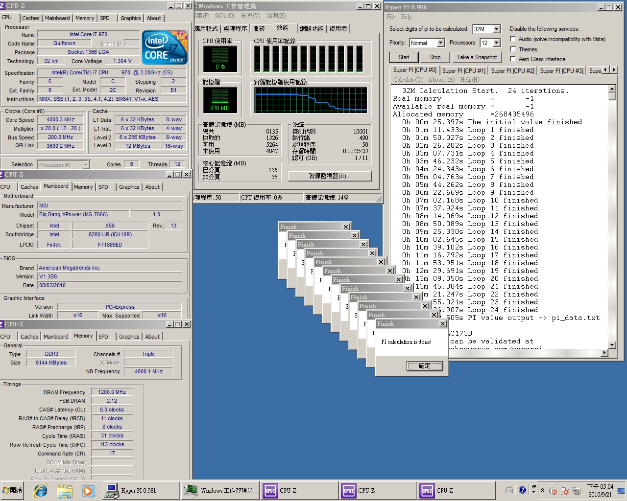Click scroll-up arrow in Hyper PI log
Image resolution: width=627 pixels, height=501 pixels.
(612, 89)
